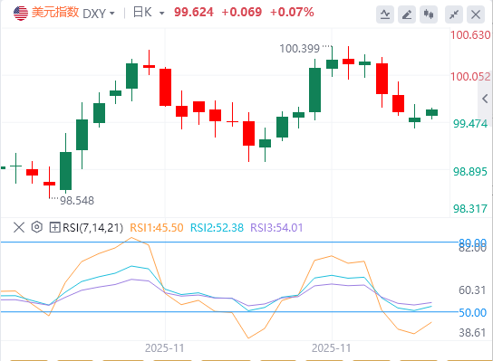493x361 pixels.
Task: Open RSI indicator settings hexagon icon
Action: pyautogui.click(x=37, y=227)
